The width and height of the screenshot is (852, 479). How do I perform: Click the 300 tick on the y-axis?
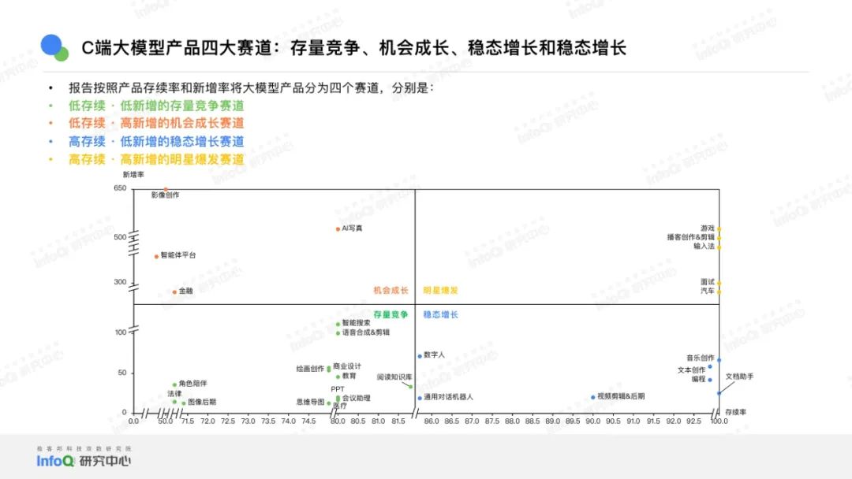tap(120, 282)
